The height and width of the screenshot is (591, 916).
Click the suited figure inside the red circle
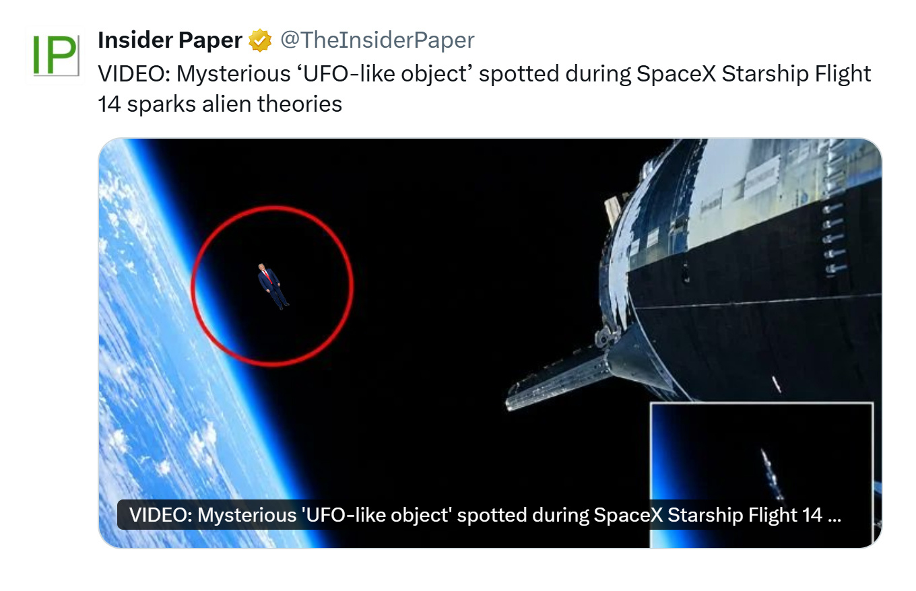pyautogui.click(x=273, y=286)
